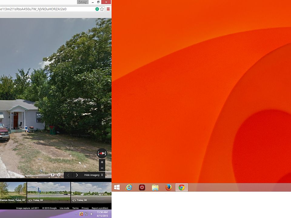Open the Easton Street, Tulsa, OK thumbnail

(x=13, y=193)
